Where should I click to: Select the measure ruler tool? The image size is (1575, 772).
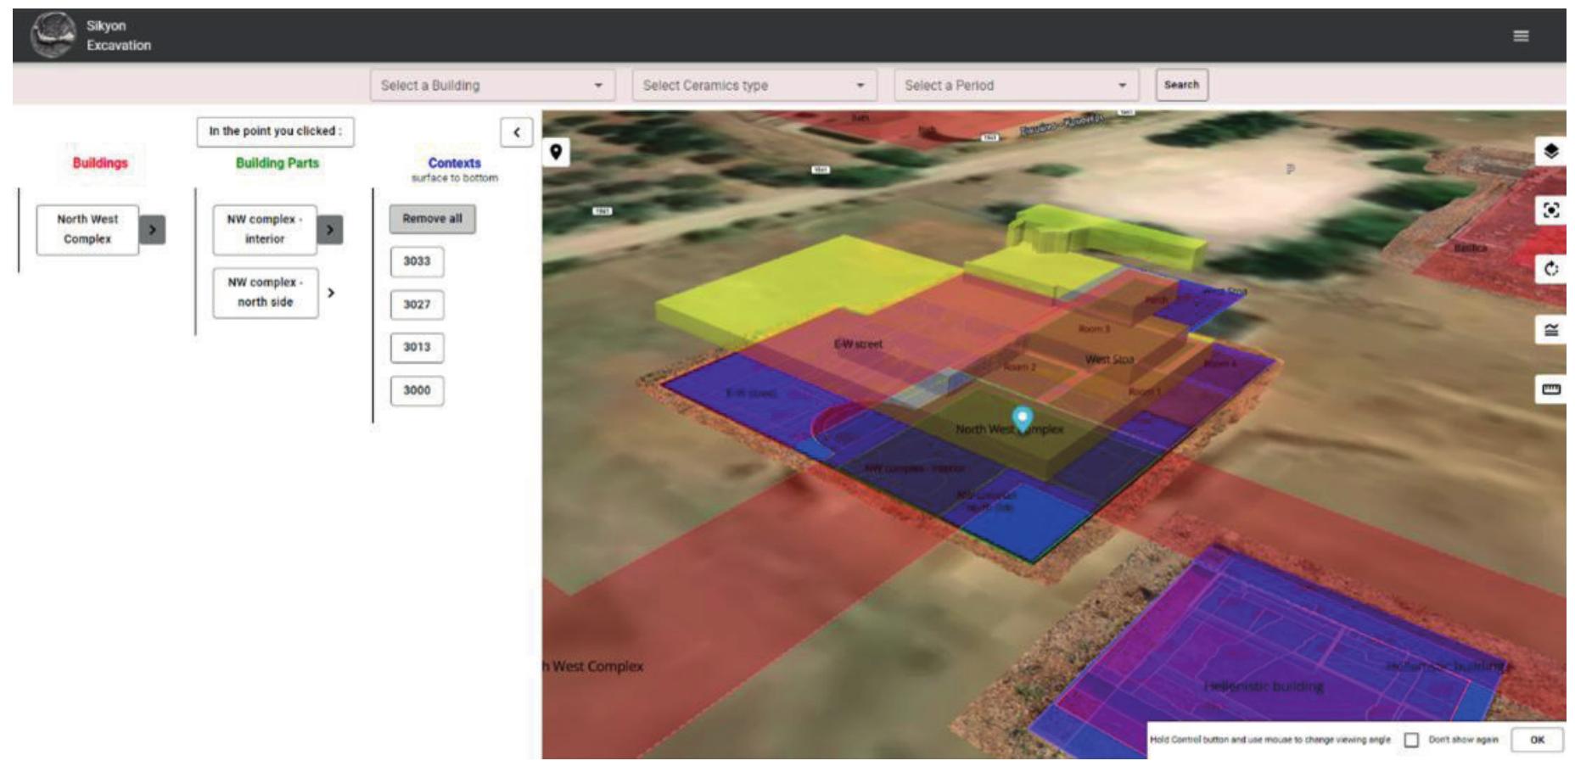tap(1550, 389)
